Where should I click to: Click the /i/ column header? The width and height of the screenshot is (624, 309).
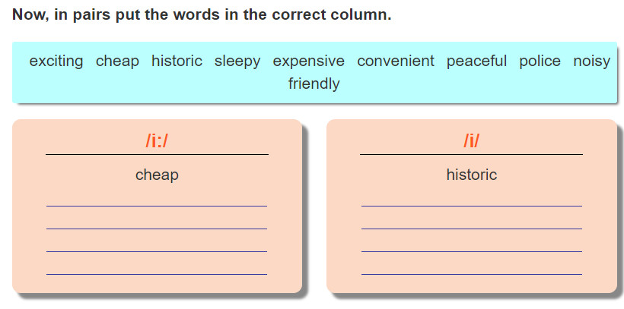click(472, 140)
